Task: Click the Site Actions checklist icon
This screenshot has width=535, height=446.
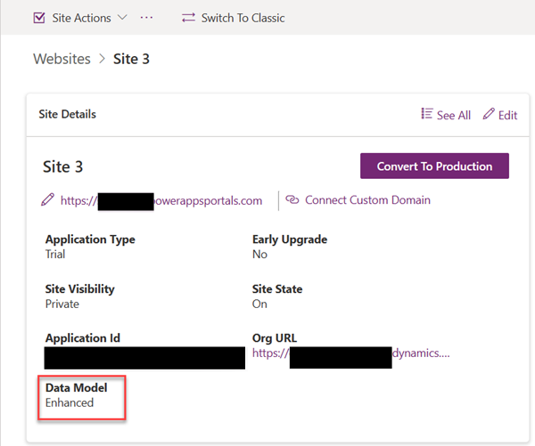Action: [x=39, y=18]
